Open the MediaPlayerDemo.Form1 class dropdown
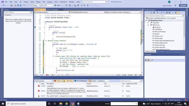The image size is (189, 106). 87,12
